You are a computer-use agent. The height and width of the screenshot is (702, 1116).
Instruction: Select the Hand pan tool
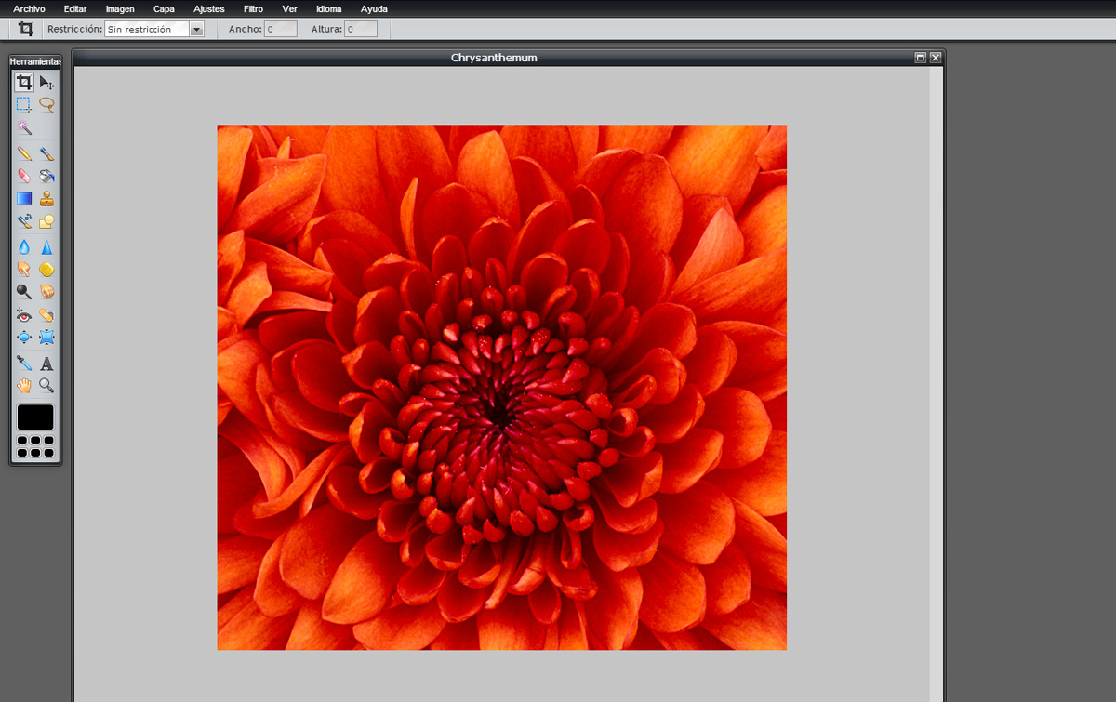(x=24, y=385)
